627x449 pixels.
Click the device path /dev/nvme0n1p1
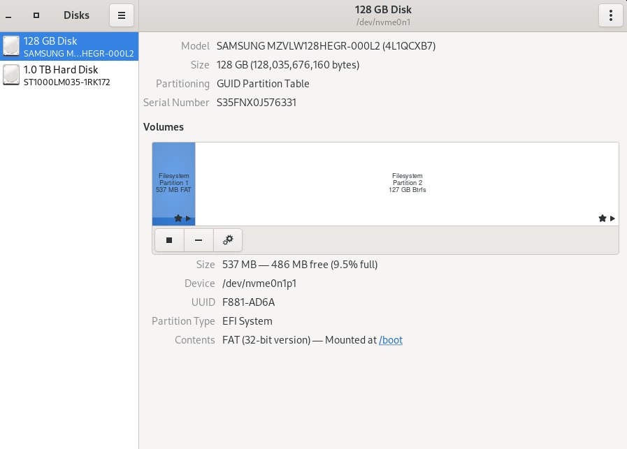coord(259,284)
